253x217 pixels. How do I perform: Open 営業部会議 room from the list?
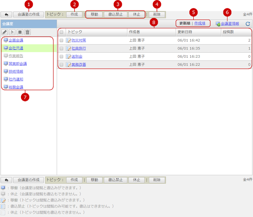[18, 63]
